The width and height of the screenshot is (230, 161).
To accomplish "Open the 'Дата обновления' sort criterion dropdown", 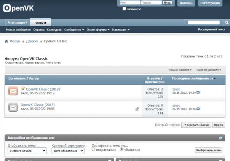I will coord(68,151).
